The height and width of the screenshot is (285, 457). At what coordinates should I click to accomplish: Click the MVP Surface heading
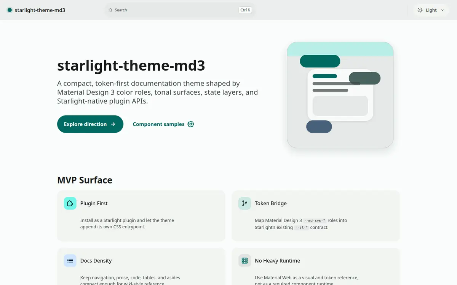[85, 180]
